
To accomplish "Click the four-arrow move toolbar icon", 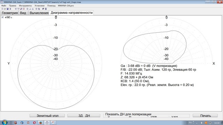I will pyautogui.click(x=16, y=9).
